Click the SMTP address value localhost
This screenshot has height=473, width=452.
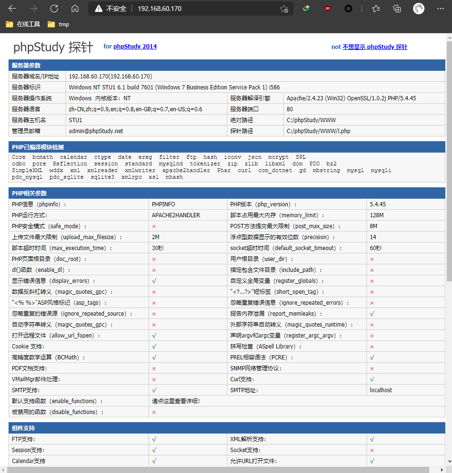click(381, 390)
